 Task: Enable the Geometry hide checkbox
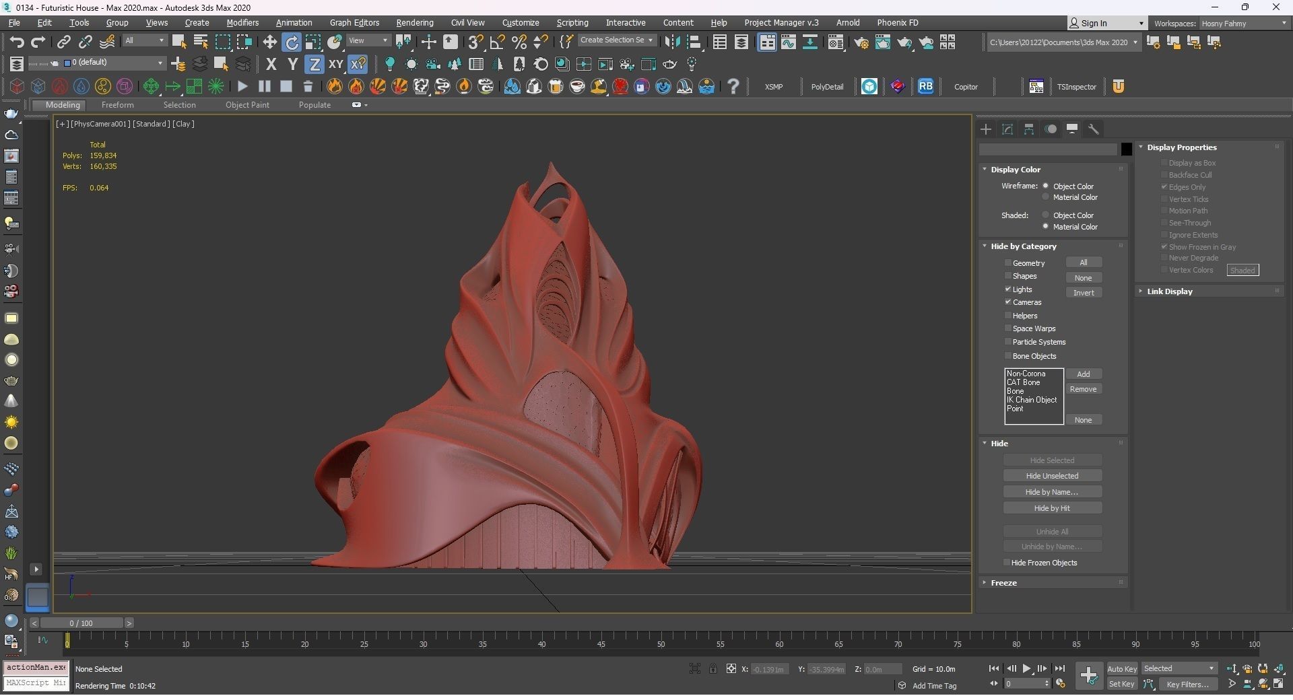[1008, 263]
